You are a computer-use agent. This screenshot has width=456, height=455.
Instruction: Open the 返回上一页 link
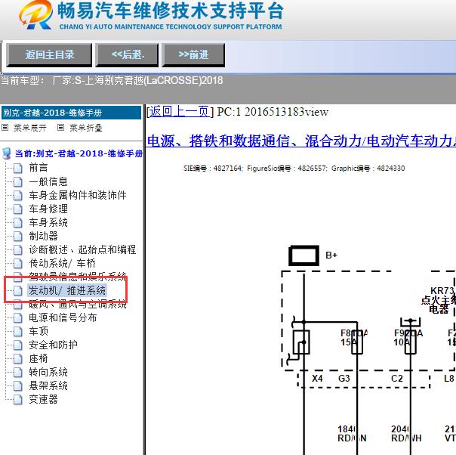tap(179, 112)
